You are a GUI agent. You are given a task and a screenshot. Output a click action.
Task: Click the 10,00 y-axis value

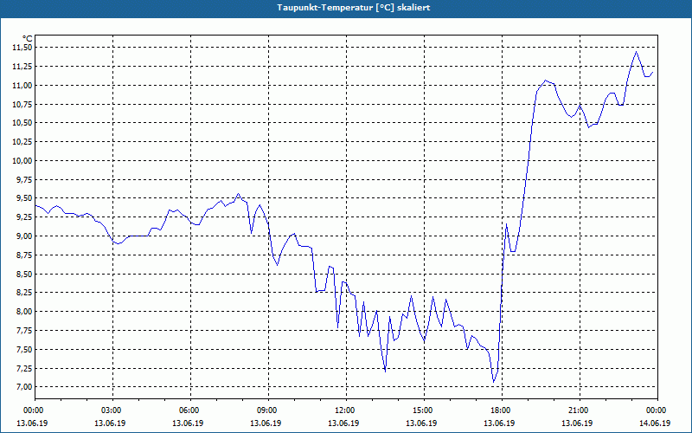pyautogui.click(x=22, y=161)
